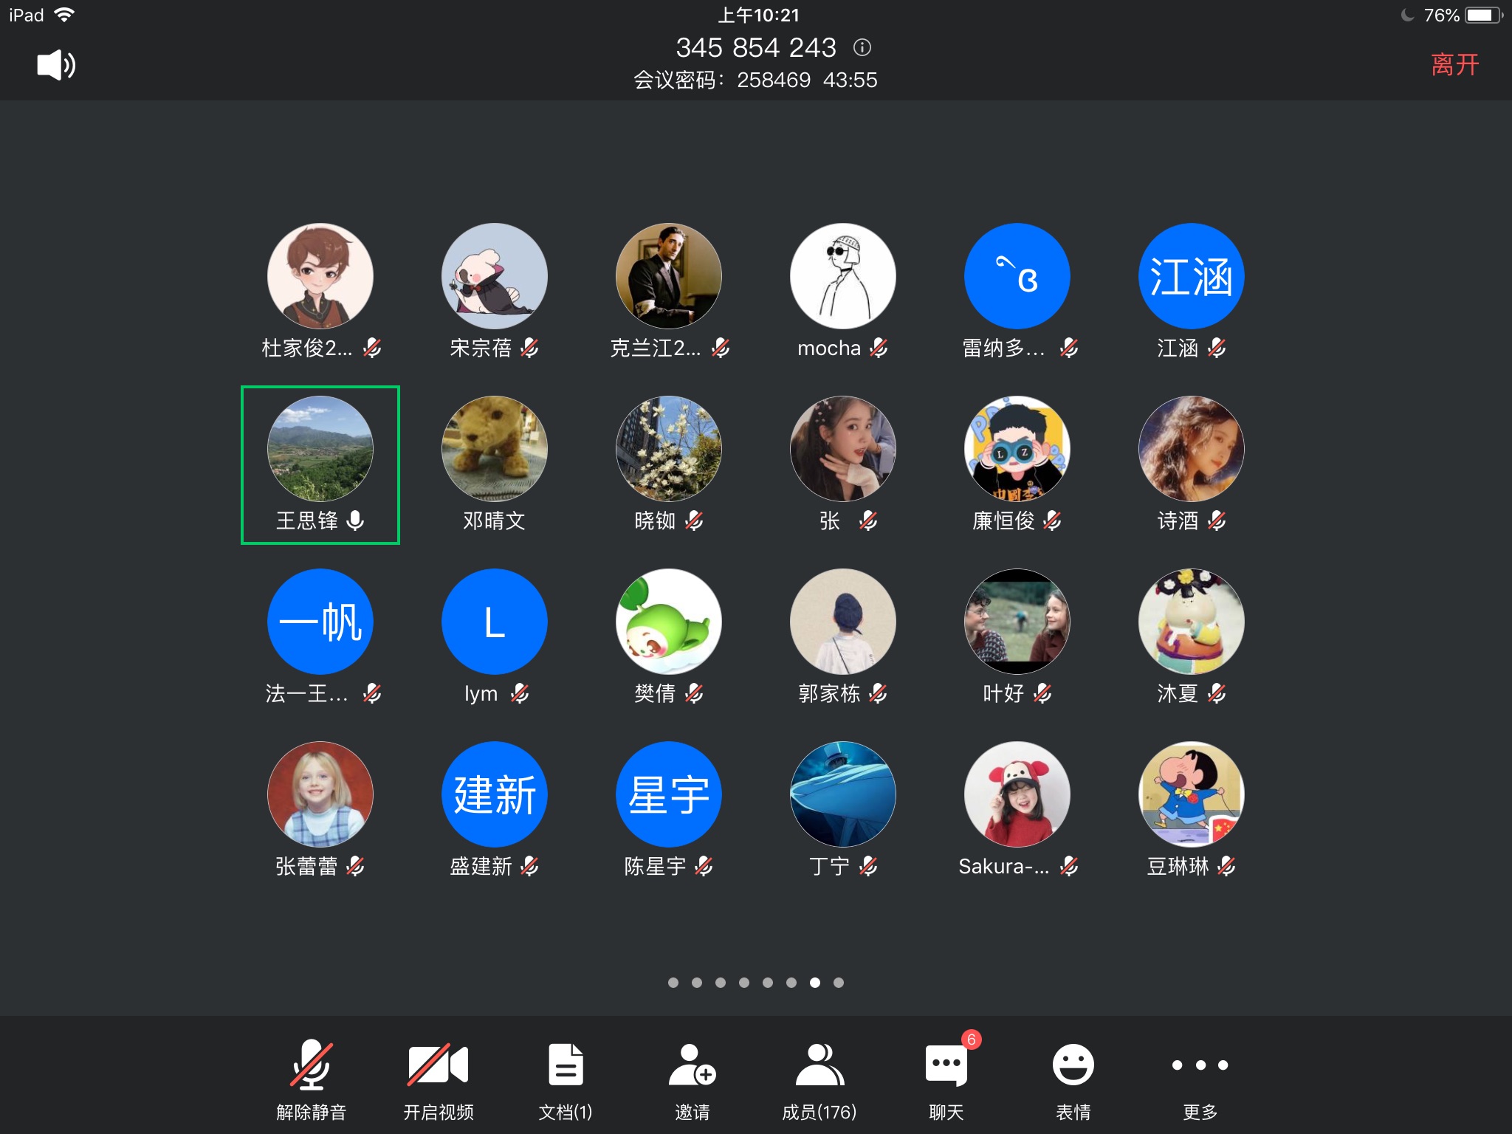
Task: Go to the first page dot
Action: pyautogui.click(x=673, y=983)
